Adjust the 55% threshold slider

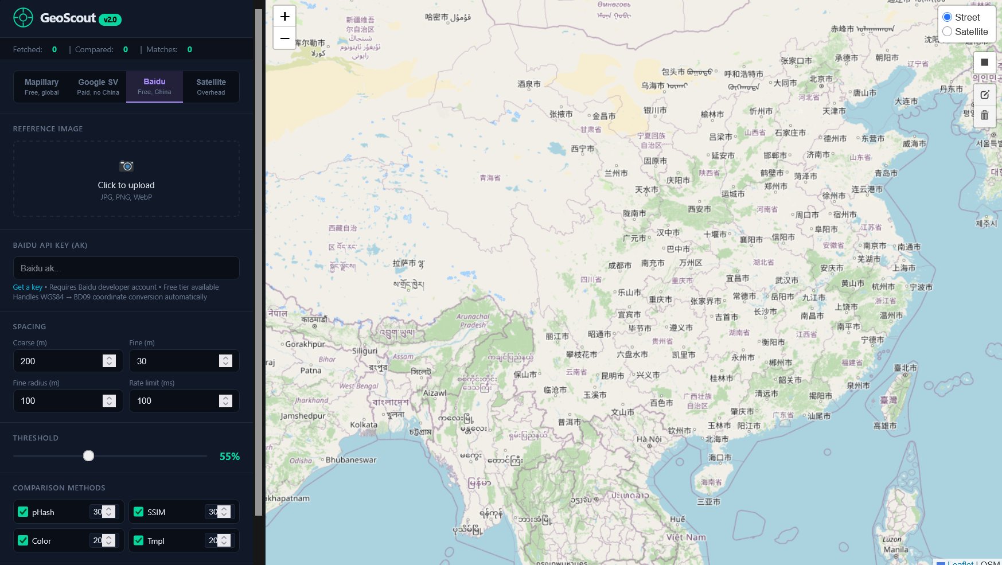(x=89, y=455)
